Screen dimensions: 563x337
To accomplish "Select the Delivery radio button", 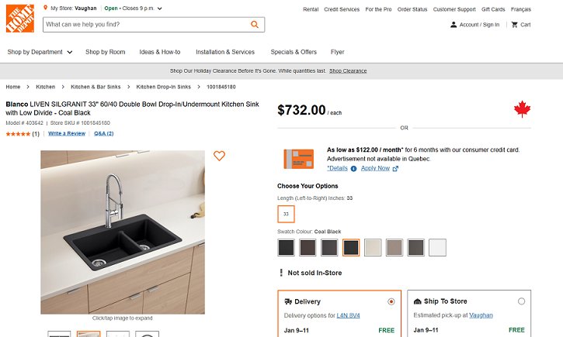I will [391, 301].
